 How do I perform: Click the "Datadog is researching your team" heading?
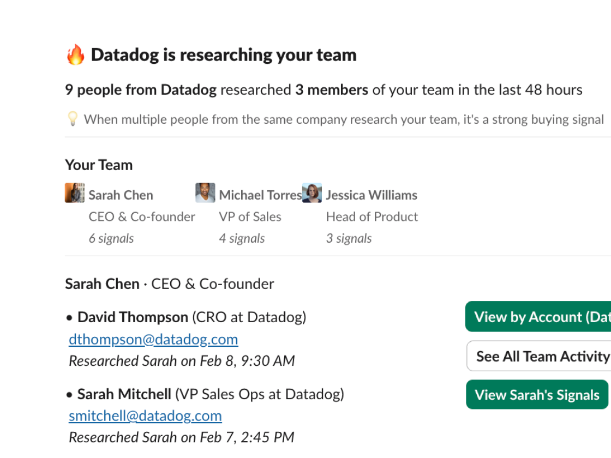pos(223,55)
